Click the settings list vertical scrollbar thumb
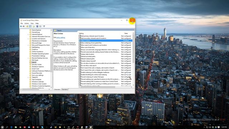 pos(133,49)
